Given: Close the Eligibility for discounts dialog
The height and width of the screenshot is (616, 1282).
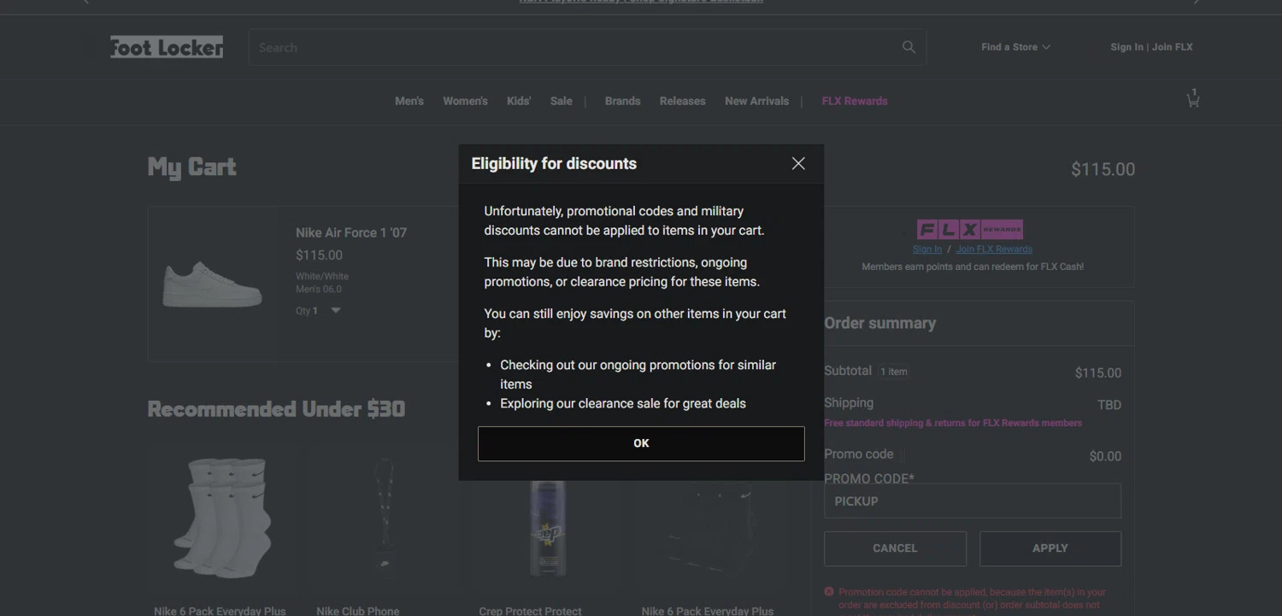Looking at the screenshot, I should click(798, 163).
